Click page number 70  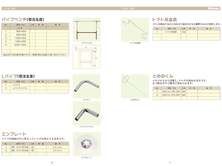point(52,163)
